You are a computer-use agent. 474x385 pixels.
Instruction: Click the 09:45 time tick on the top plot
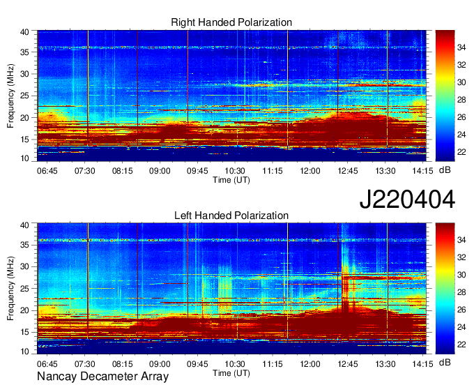point(197,171)
